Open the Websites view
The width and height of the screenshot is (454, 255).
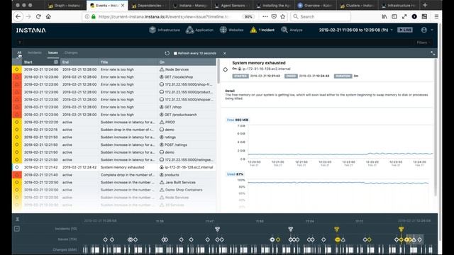232,30
